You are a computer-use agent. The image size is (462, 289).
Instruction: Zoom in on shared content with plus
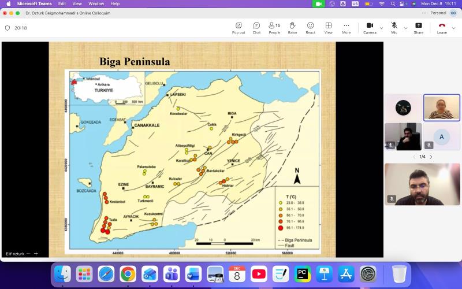click(x=36, y=253)
